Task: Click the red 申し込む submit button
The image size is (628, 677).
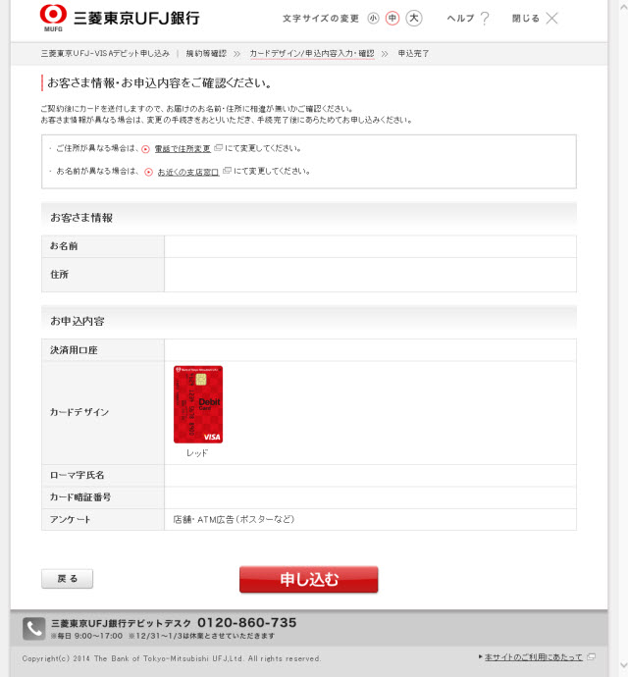Action: tap(309, 580)
